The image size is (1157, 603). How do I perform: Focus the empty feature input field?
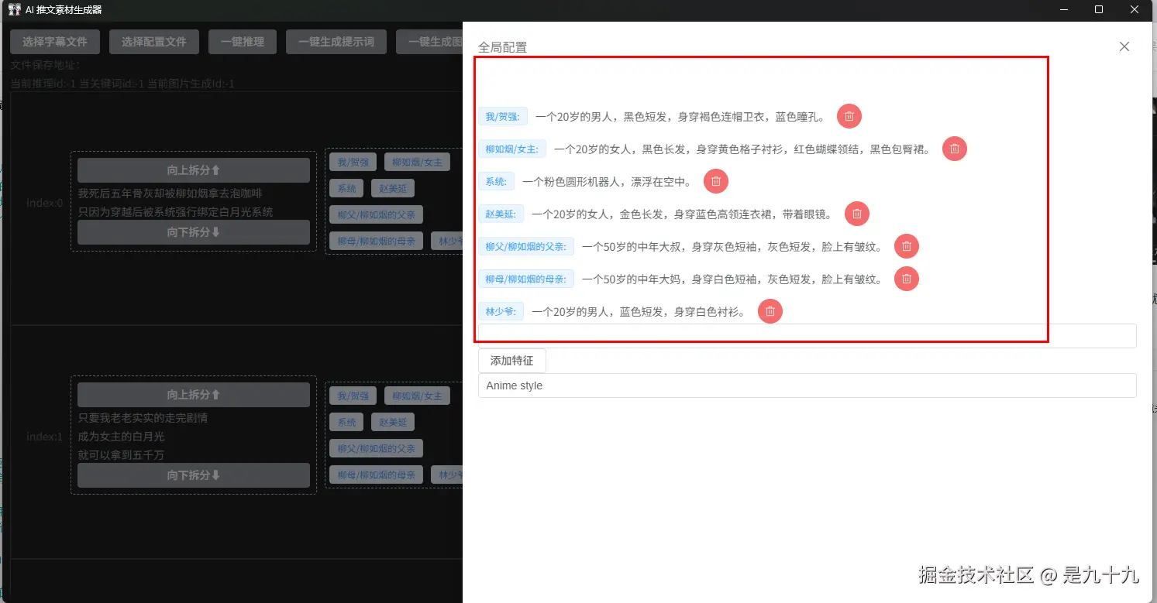point(807,336)
